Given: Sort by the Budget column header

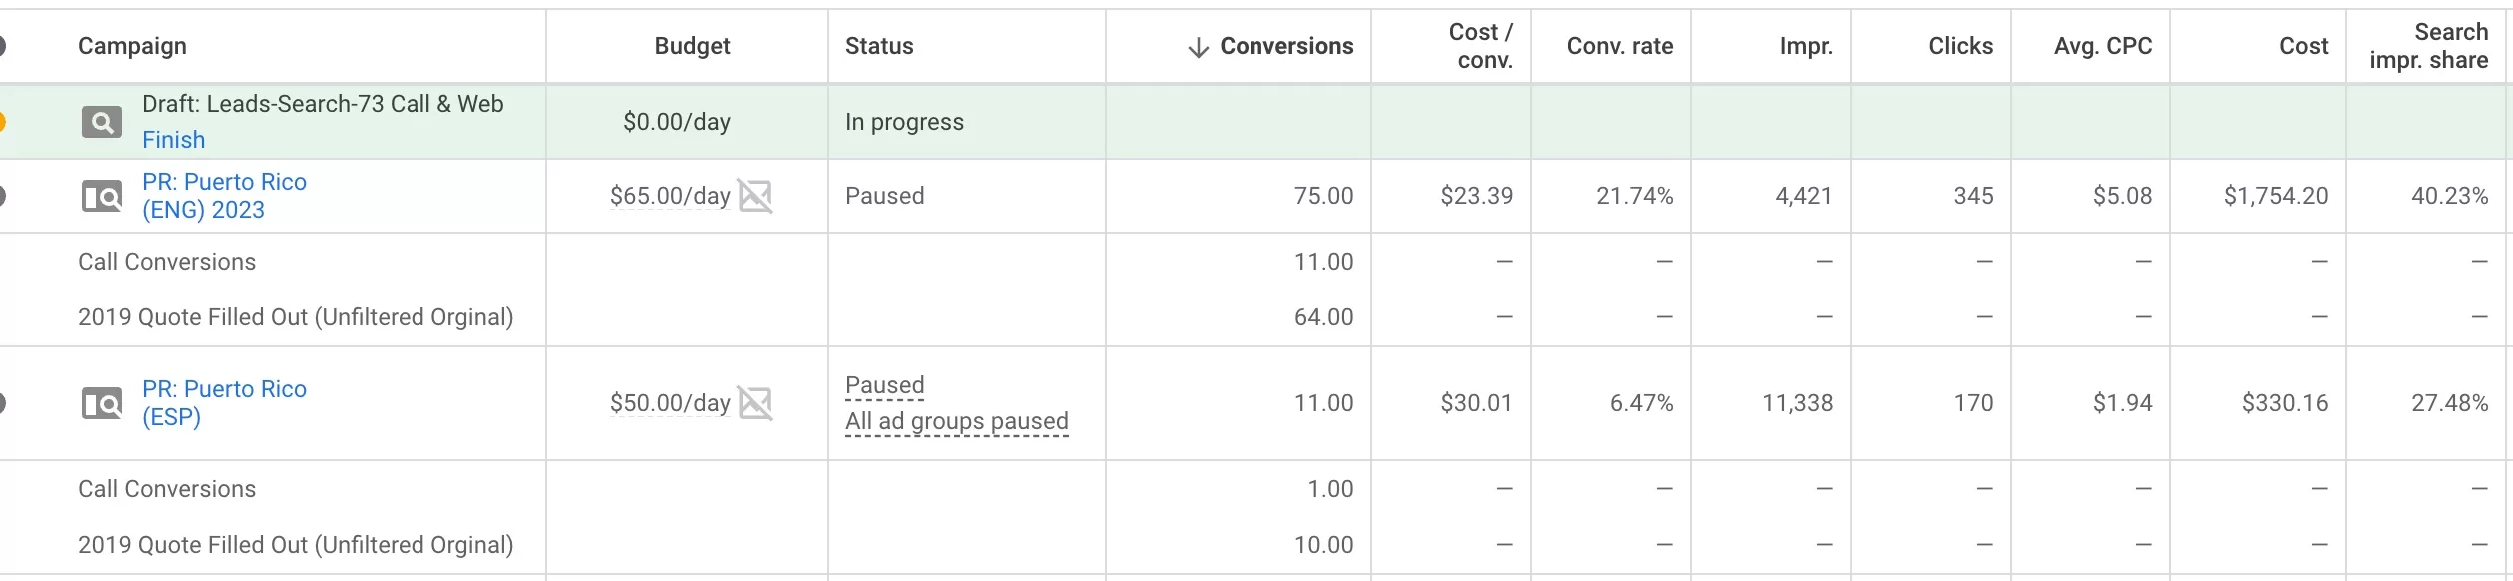Looking at the screenshot, I should point(692,46).
